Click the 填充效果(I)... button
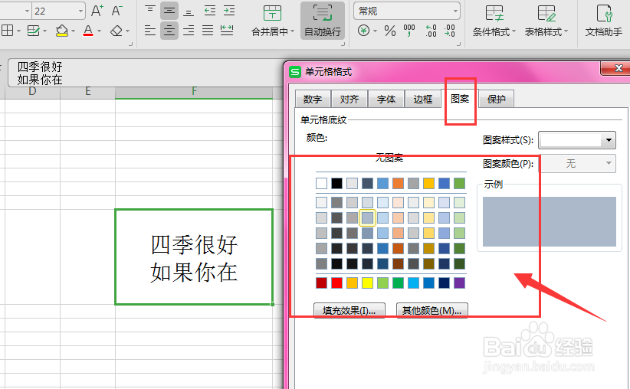 pyautogui.click(x=349, y=310)
